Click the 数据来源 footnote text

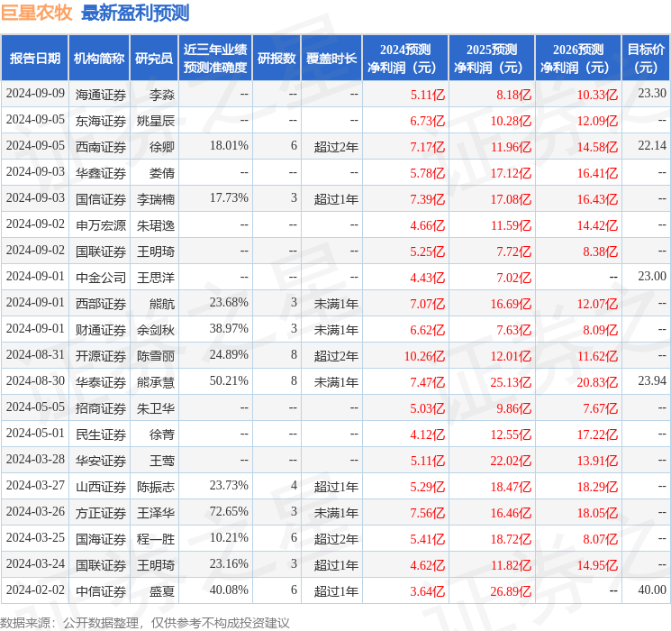145,622
